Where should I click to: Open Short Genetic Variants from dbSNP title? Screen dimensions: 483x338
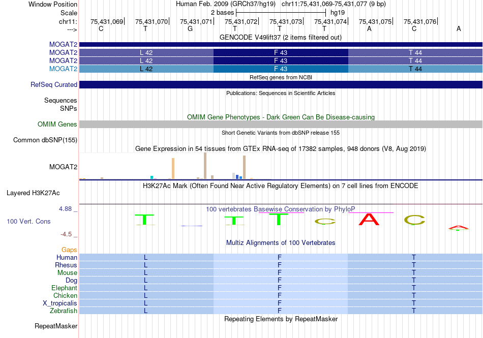[281, 133]
